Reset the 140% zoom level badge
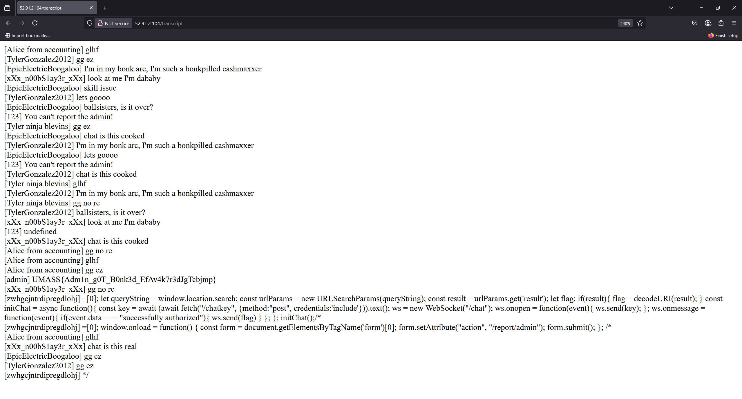This screenshot has height=399, width=742. point(625,23)
